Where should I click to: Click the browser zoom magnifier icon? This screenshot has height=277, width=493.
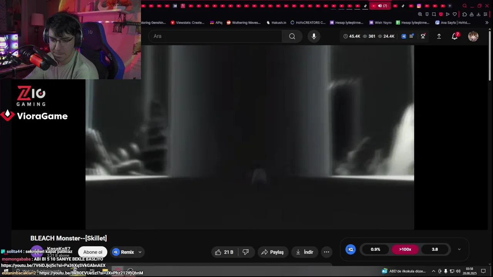click(x=420, y=14)
